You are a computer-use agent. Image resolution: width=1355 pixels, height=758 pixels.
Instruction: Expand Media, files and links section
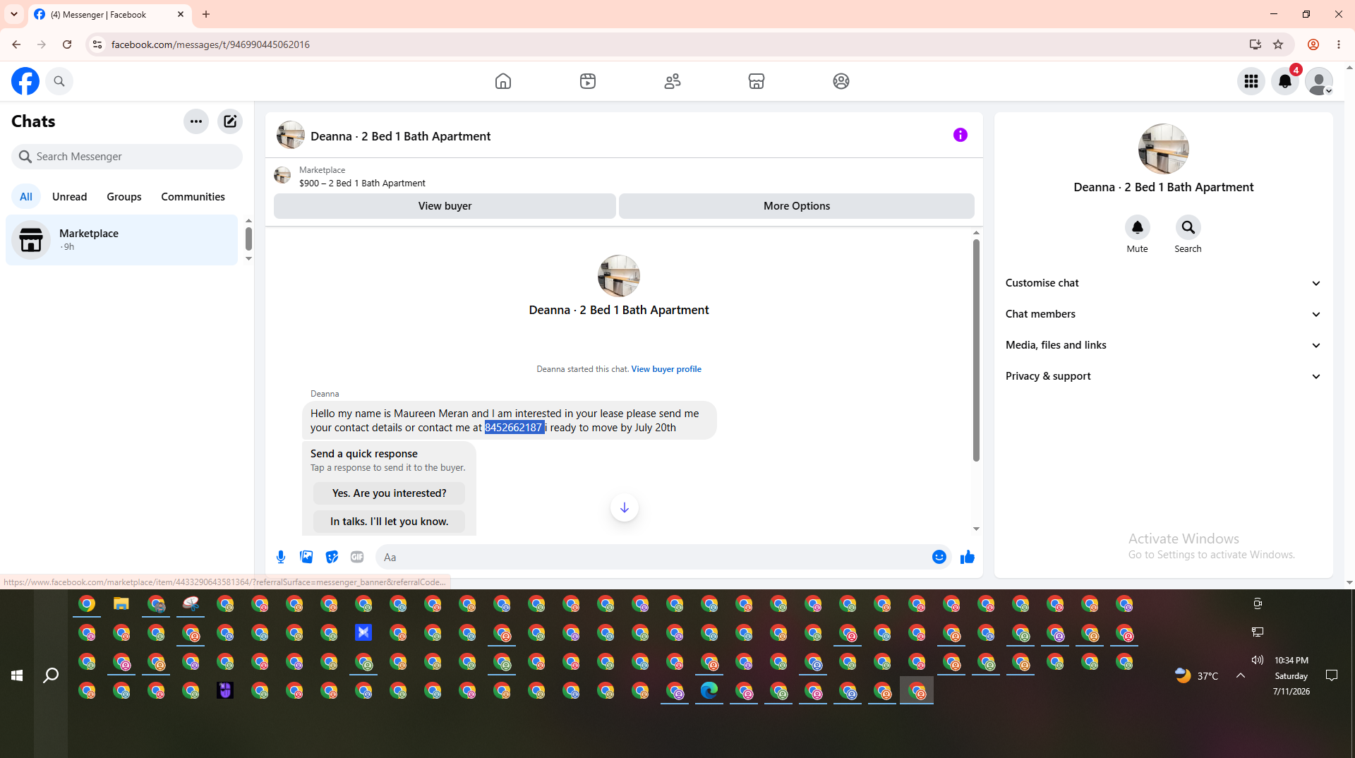tap(1163, 345)
